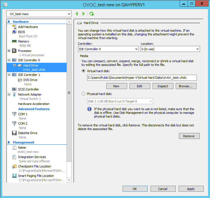Expand the Processor tree node
This screenshot has width=210, height=198.
[x=9, y=51]
